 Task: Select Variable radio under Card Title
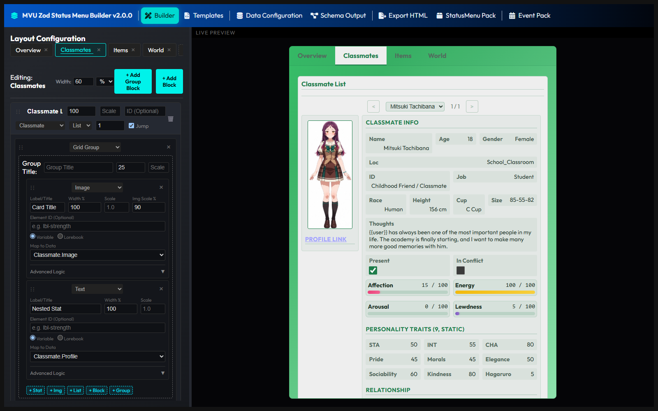point(33,236)
